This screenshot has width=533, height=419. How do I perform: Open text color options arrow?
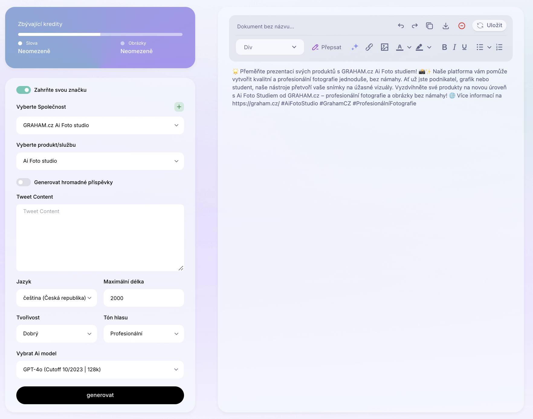409,47
